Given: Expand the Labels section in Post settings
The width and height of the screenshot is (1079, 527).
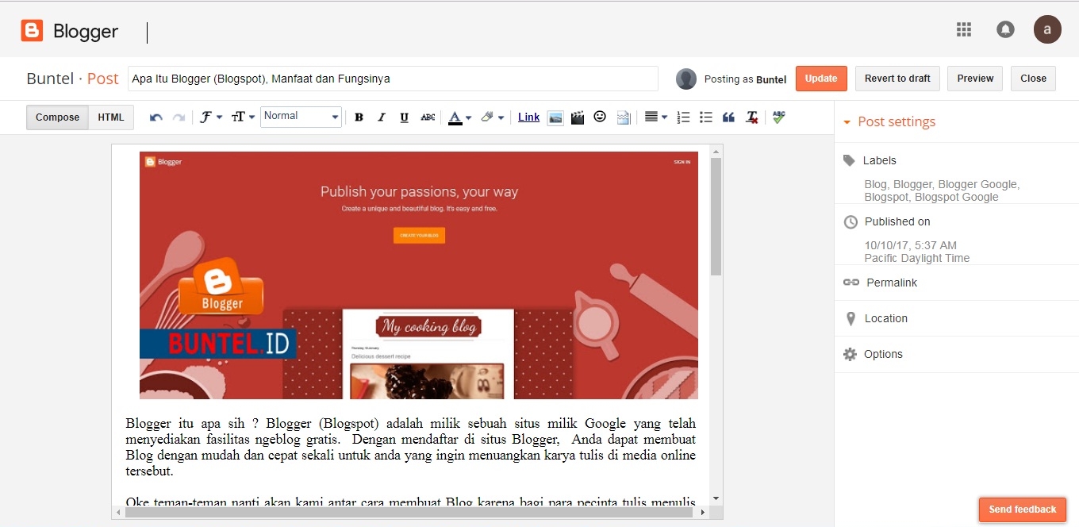Looking at the screenshot, I should (880, 160).
